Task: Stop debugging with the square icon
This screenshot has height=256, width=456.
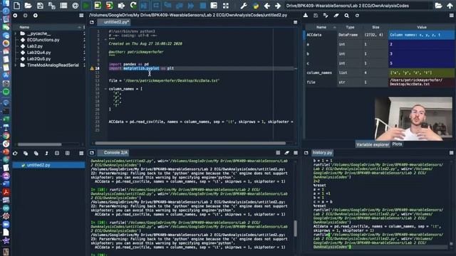Action: [x=202, y=6]
